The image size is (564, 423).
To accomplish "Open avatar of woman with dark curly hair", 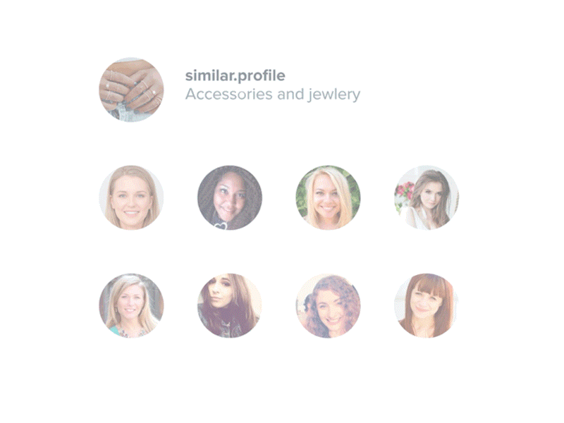I will [x=230, y=197].
